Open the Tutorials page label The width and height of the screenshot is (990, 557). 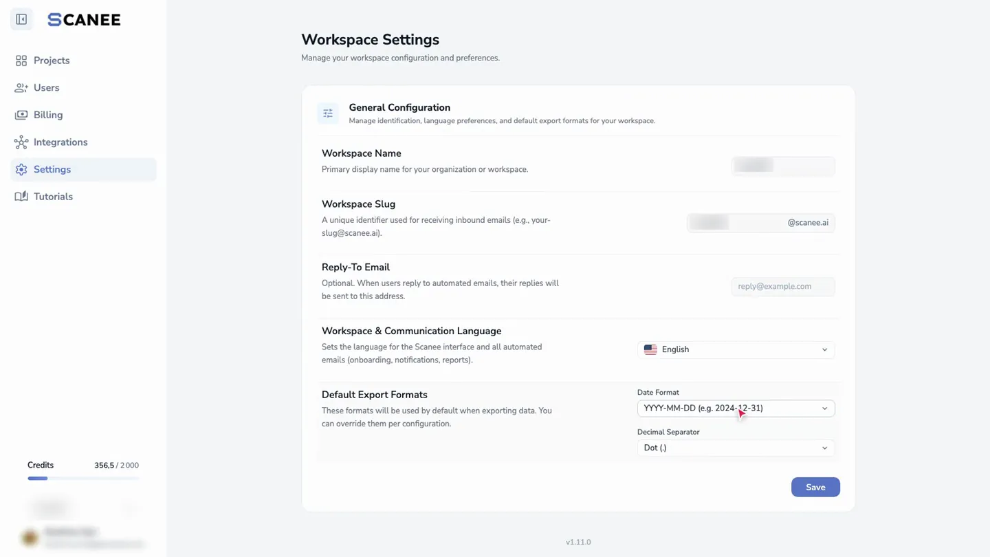[53, 197]
